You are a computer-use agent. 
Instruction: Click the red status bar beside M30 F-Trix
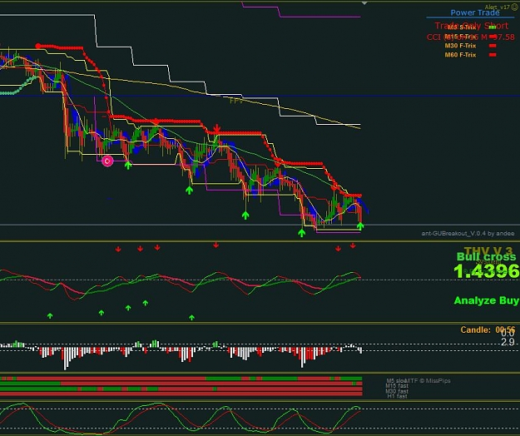click(493, 46)
